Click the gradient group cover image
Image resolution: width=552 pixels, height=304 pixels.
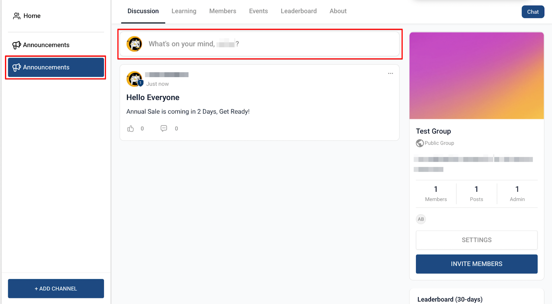[476, 76]
